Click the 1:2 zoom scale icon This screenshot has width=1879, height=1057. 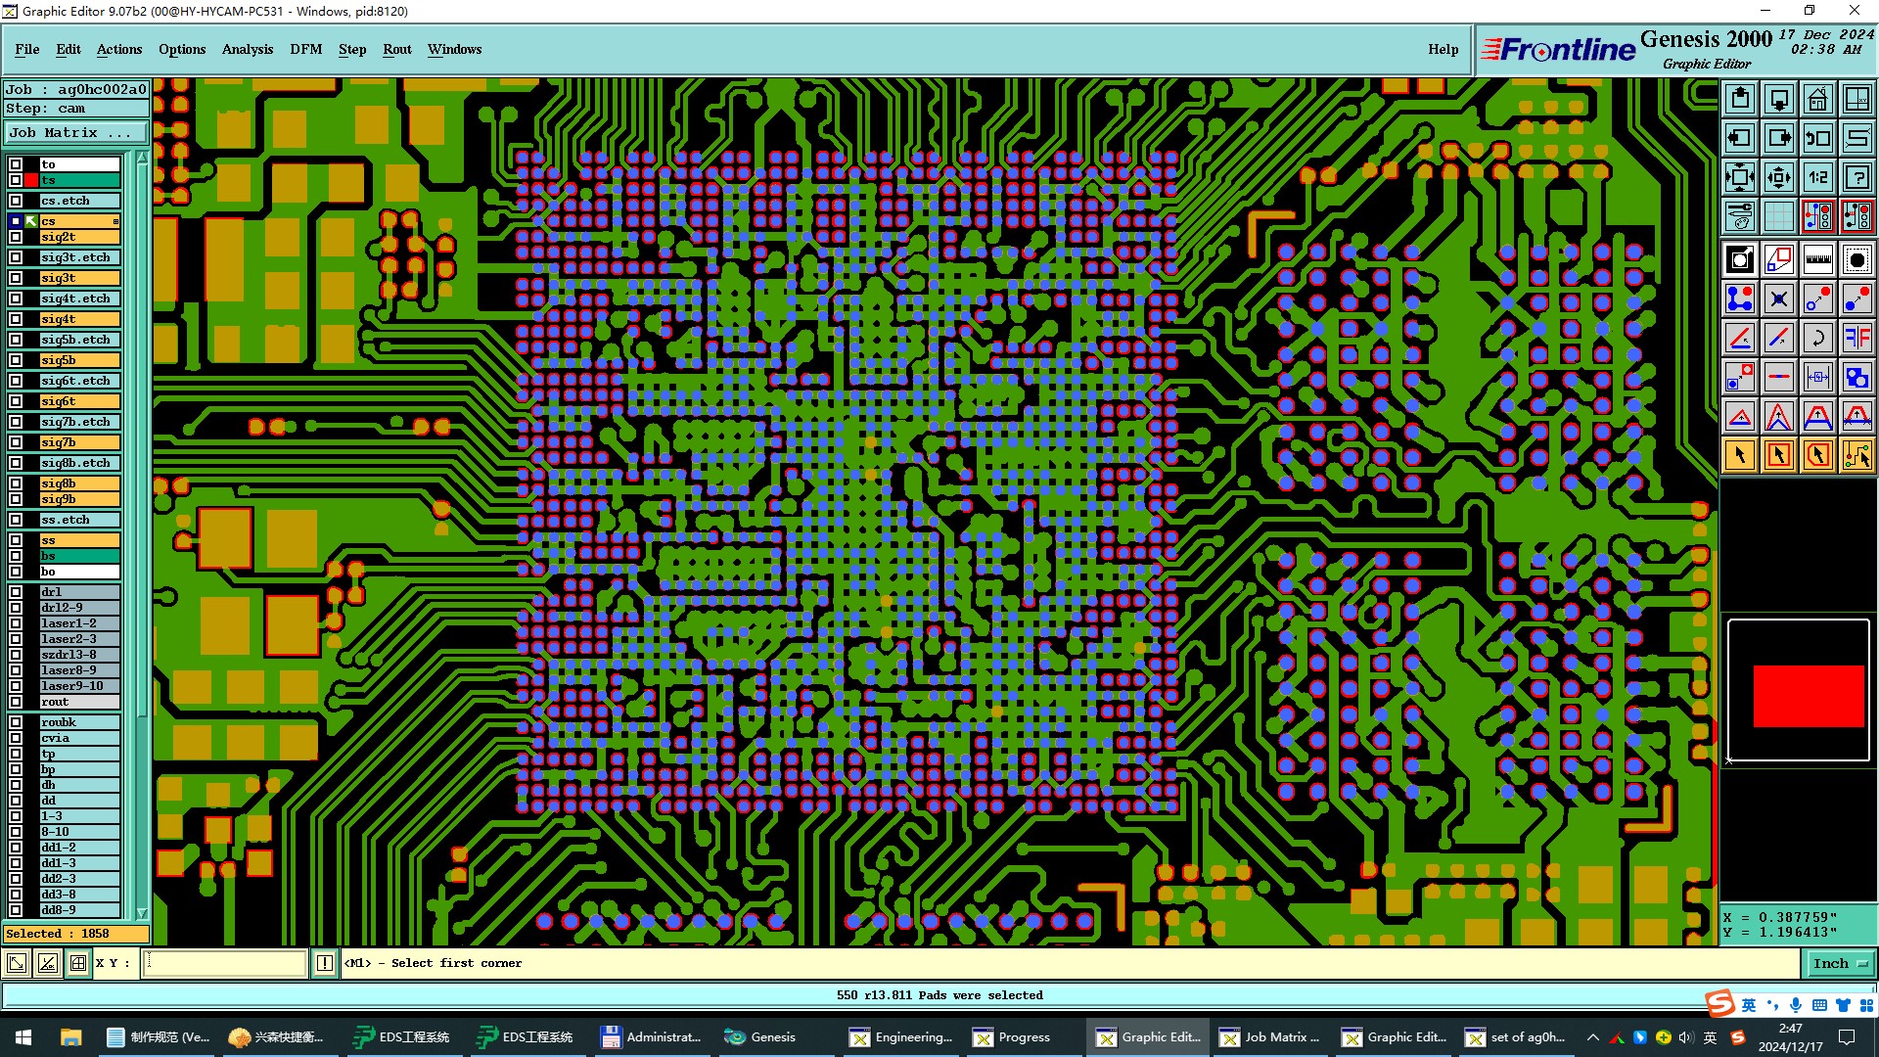click(1817, 177)
